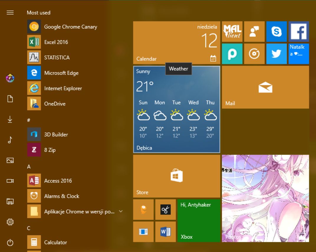The image size is (316, 252).
Task: Open the Word tile
Action: [x=165, y=232]
